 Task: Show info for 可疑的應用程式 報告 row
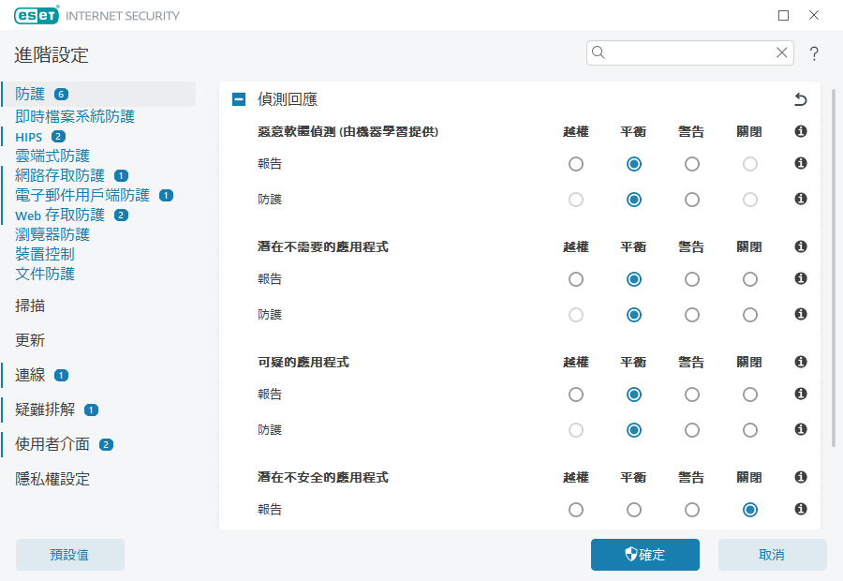(801, 394)
